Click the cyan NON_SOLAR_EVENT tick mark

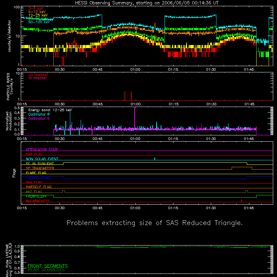pos(155,159)
